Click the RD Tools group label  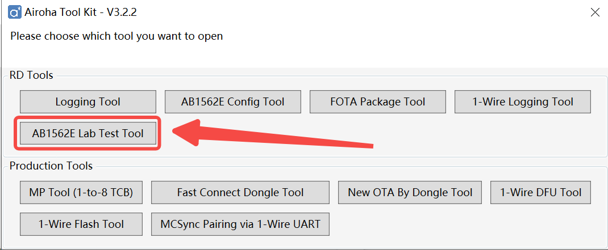31,75
